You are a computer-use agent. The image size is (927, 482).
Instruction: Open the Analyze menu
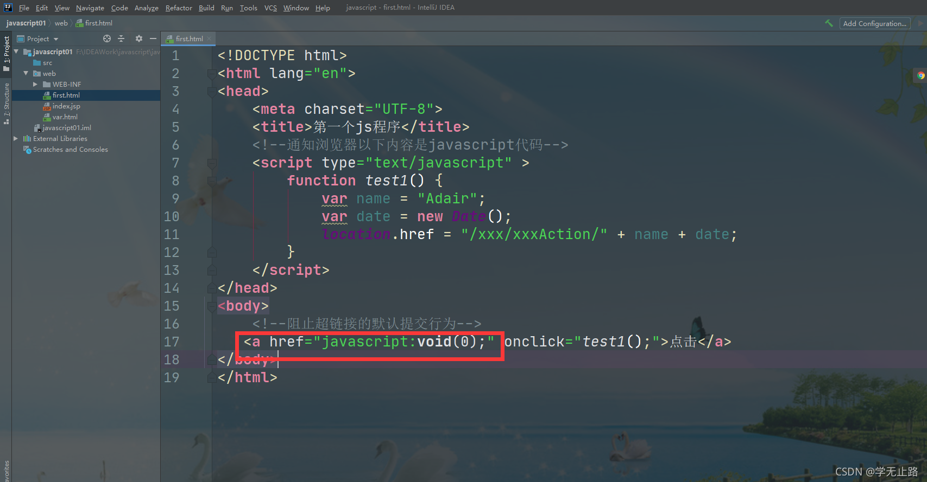pos(147,8)
